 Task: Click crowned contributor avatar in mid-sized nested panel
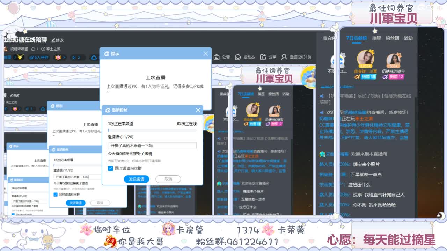pyautogui.click(x=253, y=110)
